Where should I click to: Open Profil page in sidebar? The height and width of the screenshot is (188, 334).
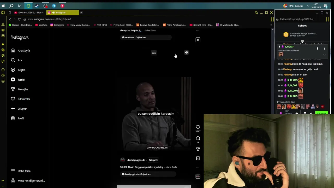(17, 118)
